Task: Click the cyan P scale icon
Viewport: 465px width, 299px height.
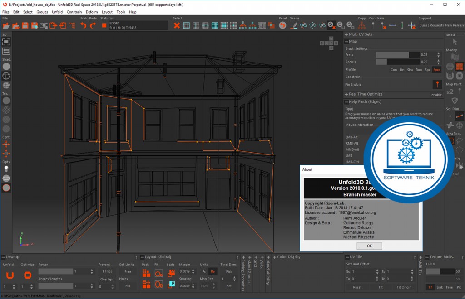Action: click(171, 285)
